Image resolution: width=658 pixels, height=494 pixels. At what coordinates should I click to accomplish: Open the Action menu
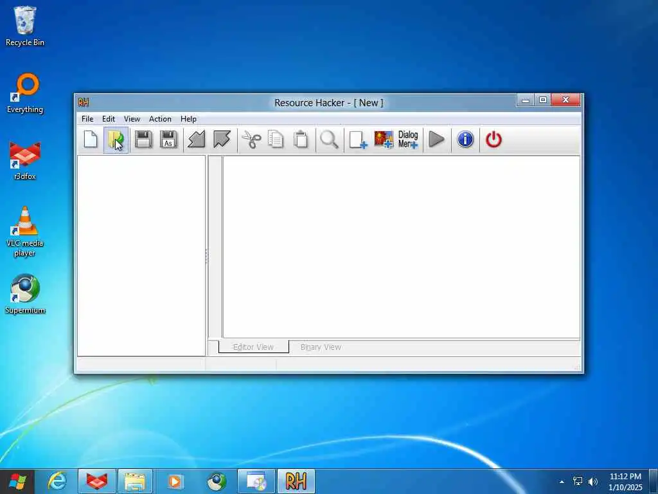coord(160,119)
